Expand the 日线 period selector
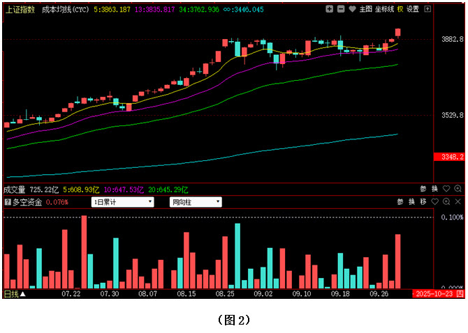 point(14,295)
